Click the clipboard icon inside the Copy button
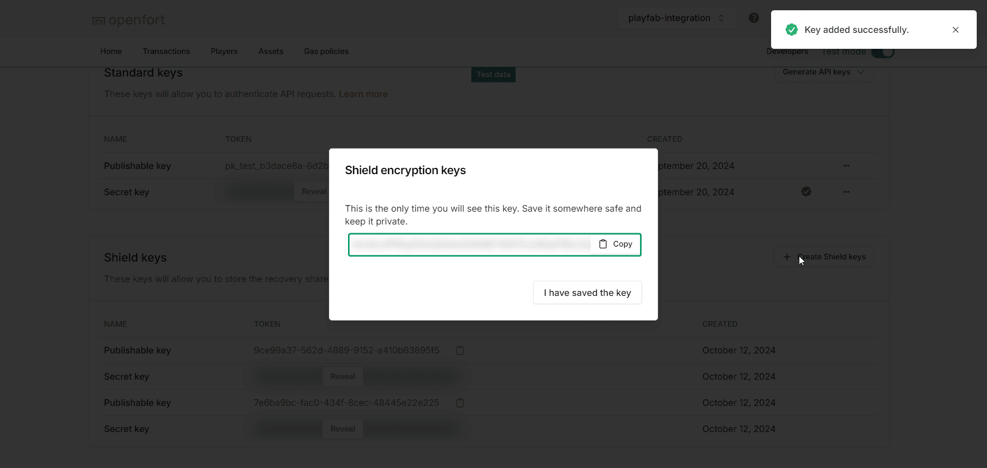 pos(603,244)
